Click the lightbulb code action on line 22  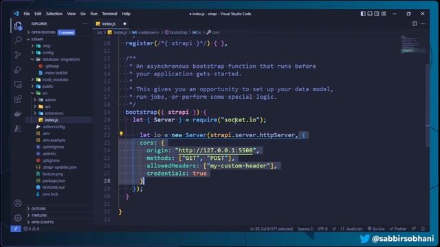(x=121, y=134)
